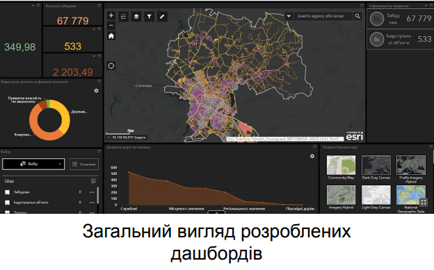Select the Забудова info card
The width and height of the screenshot is (434, 270).
(401, 19)
